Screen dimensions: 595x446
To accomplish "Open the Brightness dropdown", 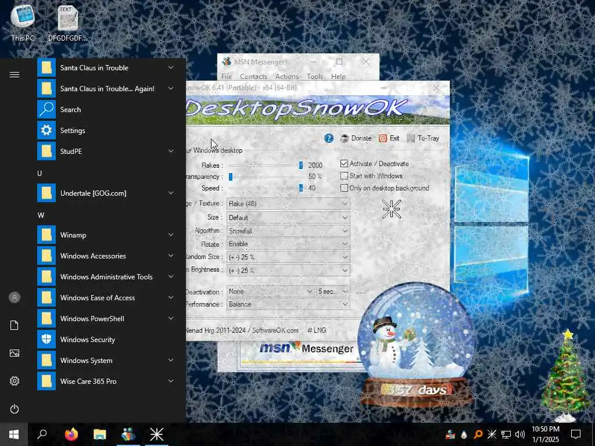I will tap(288, 271).
